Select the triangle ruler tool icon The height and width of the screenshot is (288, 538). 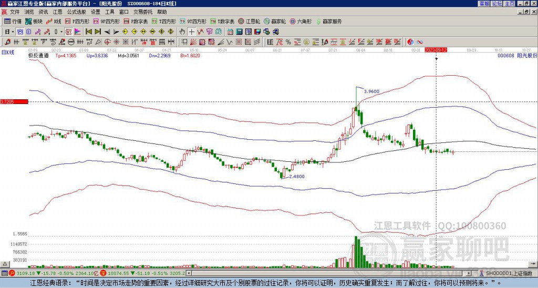98,42
